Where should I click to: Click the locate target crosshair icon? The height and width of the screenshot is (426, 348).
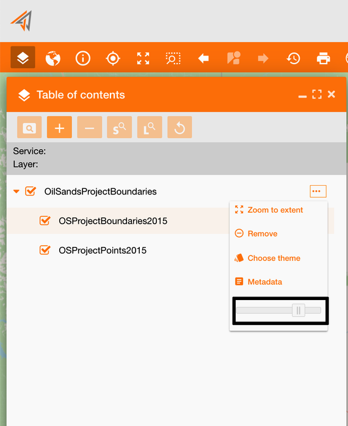tap(113, 58)
